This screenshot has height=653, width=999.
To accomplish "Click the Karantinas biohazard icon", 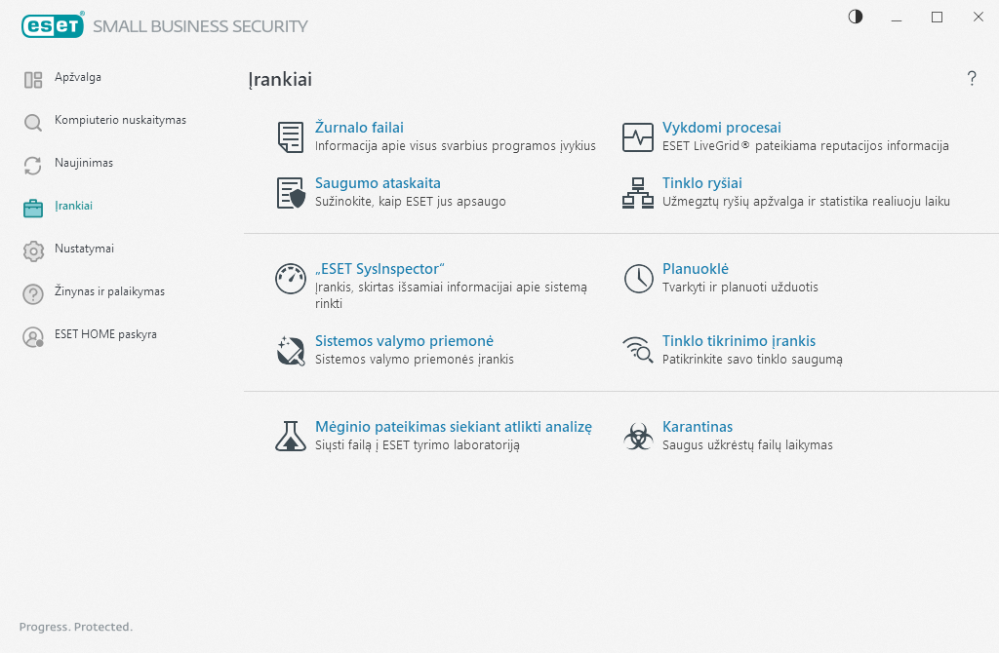I will (x=638, y=436).
